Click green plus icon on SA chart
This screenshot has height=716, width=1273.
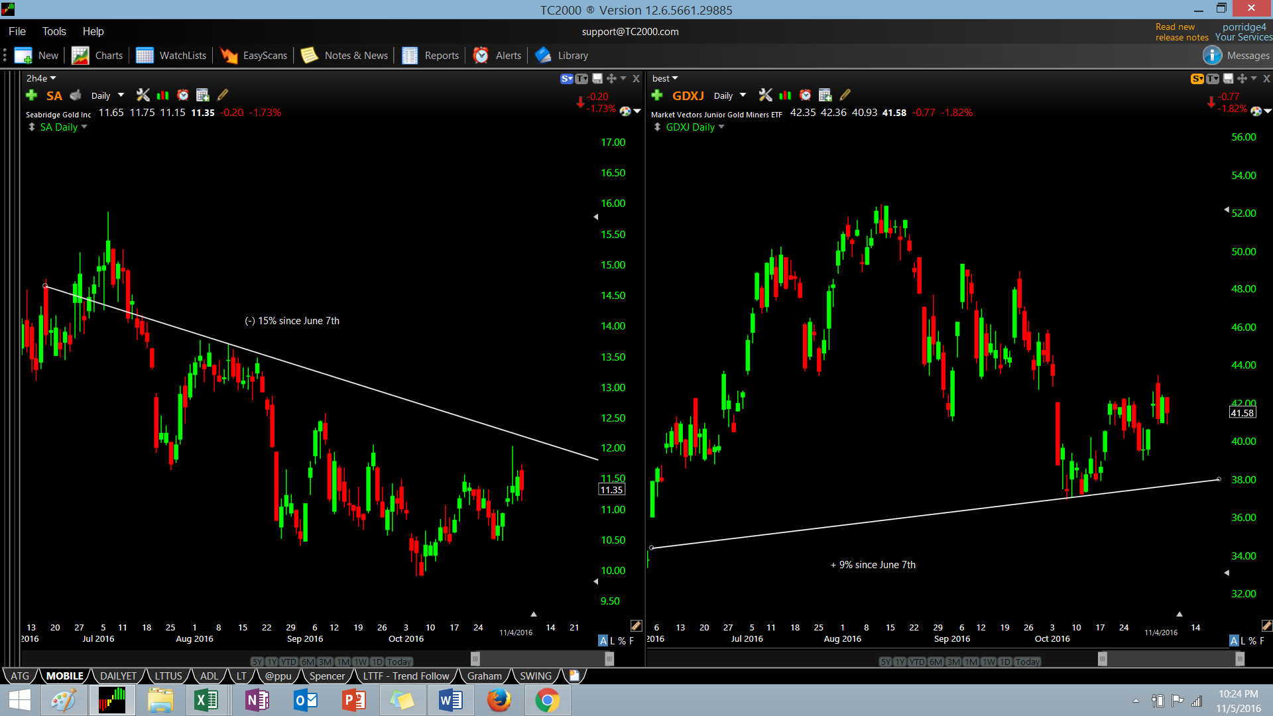coord(31,95)
